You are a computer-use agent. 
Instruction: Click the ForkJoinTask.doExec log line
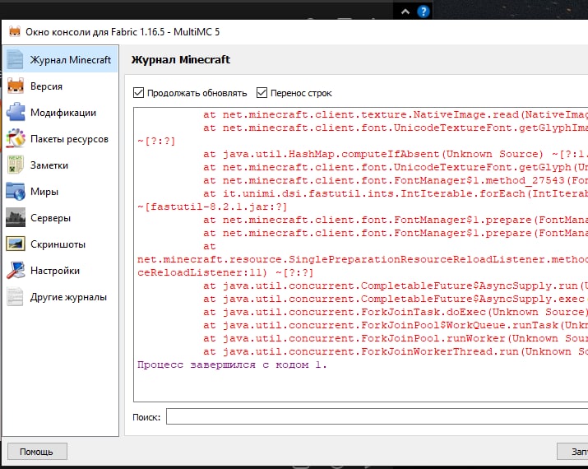(x=396, y=312)
